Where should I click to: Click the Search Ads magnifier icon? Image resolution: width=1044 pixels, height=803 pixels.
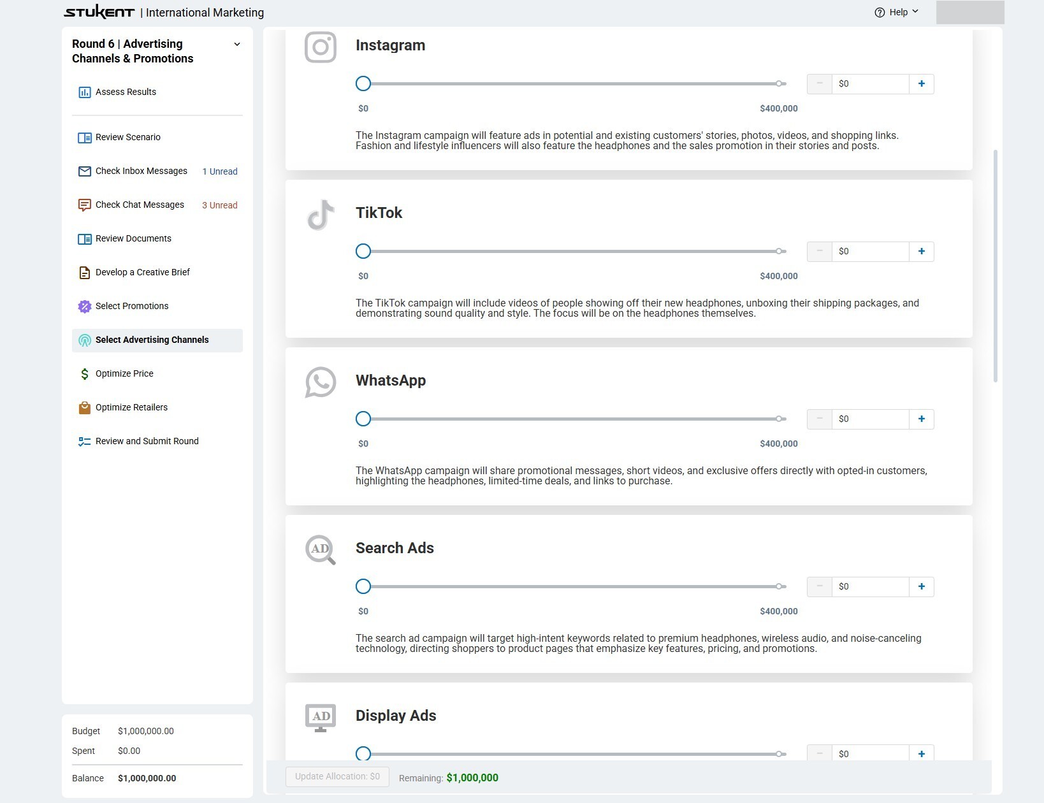pyautogui.click(x=321, y=550)
